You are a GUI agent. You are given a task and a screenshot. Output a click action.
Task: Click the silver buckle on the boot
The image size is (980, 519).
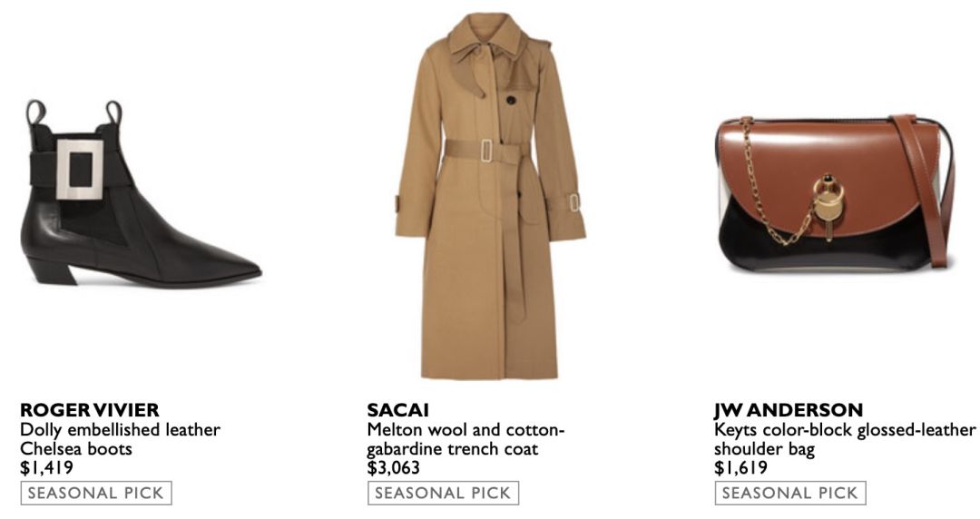tap(80, 170)
